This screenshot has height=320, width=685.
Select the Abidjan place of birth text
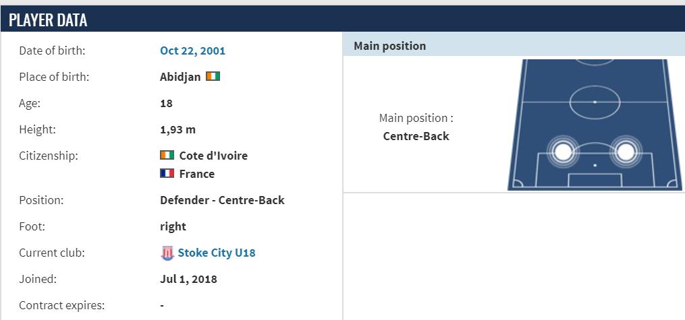[180, 77]
